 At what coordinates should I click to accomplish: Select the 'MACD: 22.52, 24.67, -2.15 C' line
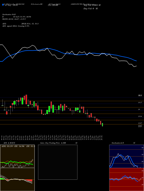tap(14, 19)
